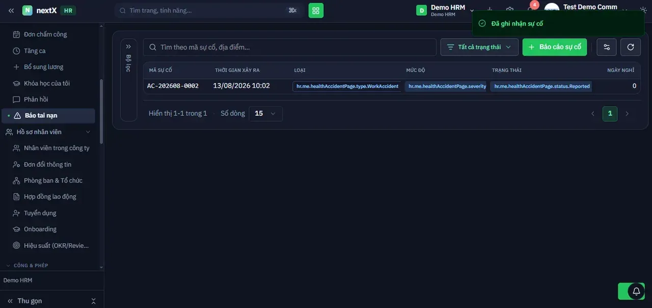Click the nextX logo icon
Image resolution: width=652 pixels, height=308 pixels.
(x=28, y=10)
